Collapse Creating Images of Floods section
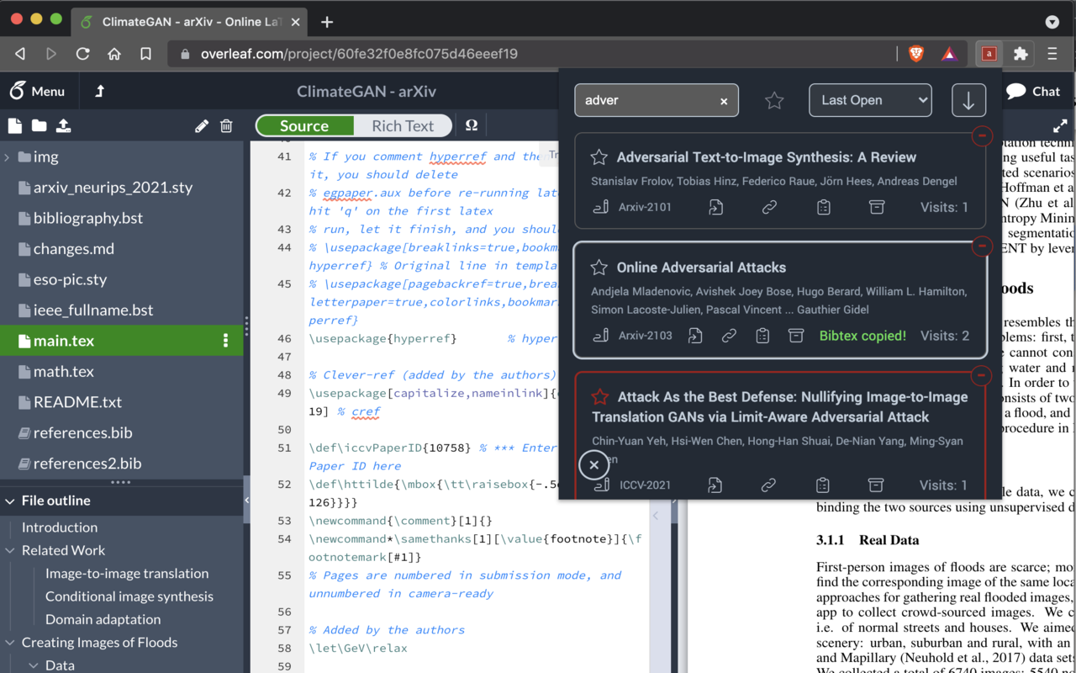 coord(10,643)
